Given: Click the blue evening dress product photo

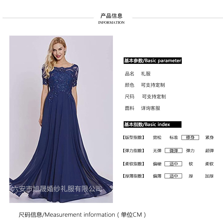Looking at the screenshot, I should (x=61, y=119).
